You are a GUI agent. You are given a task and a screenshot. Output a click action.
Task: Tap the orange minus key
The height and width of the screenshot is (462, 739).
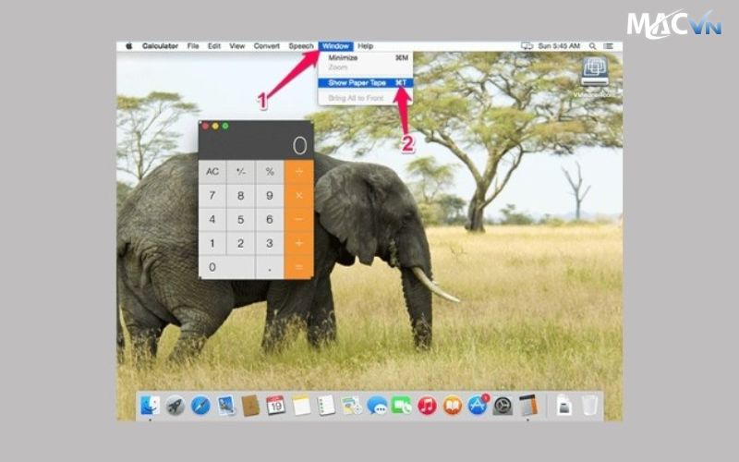(298, 219)
